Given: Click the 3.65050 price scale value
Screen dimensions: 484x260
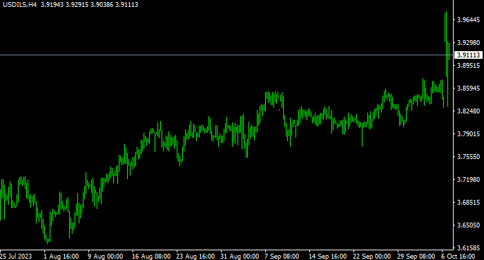Looking at the screenshot, I should point(469,225).
